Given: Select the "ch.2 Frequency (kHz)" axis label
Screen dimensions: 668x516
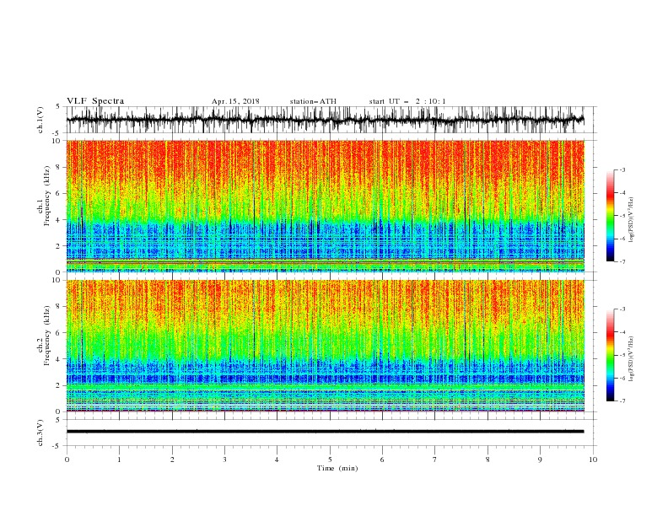Looking at the screenshot, I should (44, 336).
